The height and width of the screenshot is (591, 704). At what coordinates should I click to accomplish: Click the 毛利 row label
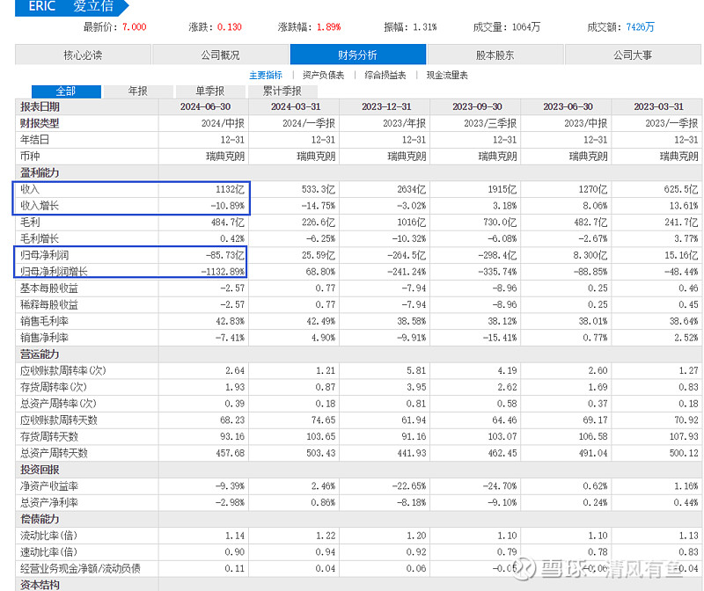30,223
